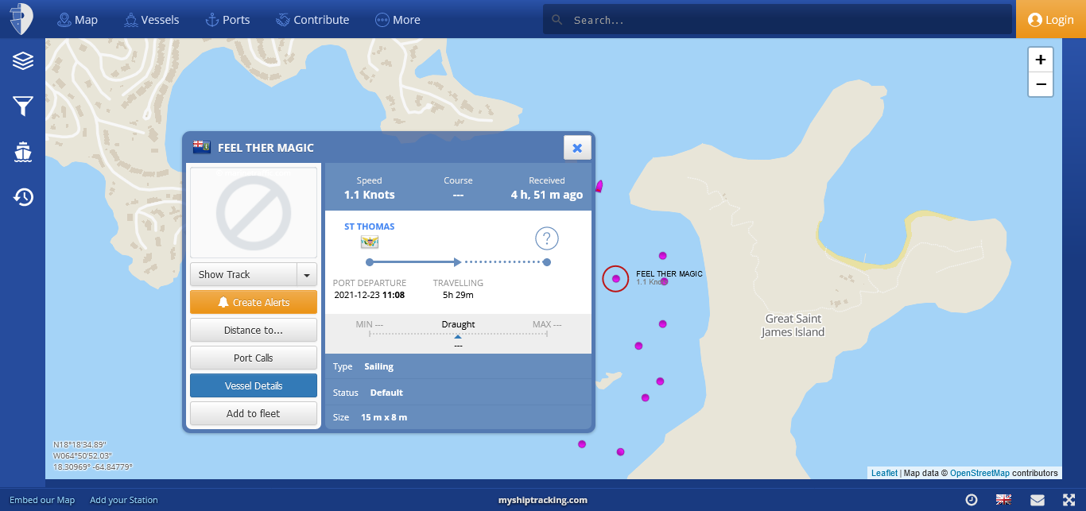The height and width of the screenshot is (511, 1086).
Task: Open Port Calls
Action: 254,358
